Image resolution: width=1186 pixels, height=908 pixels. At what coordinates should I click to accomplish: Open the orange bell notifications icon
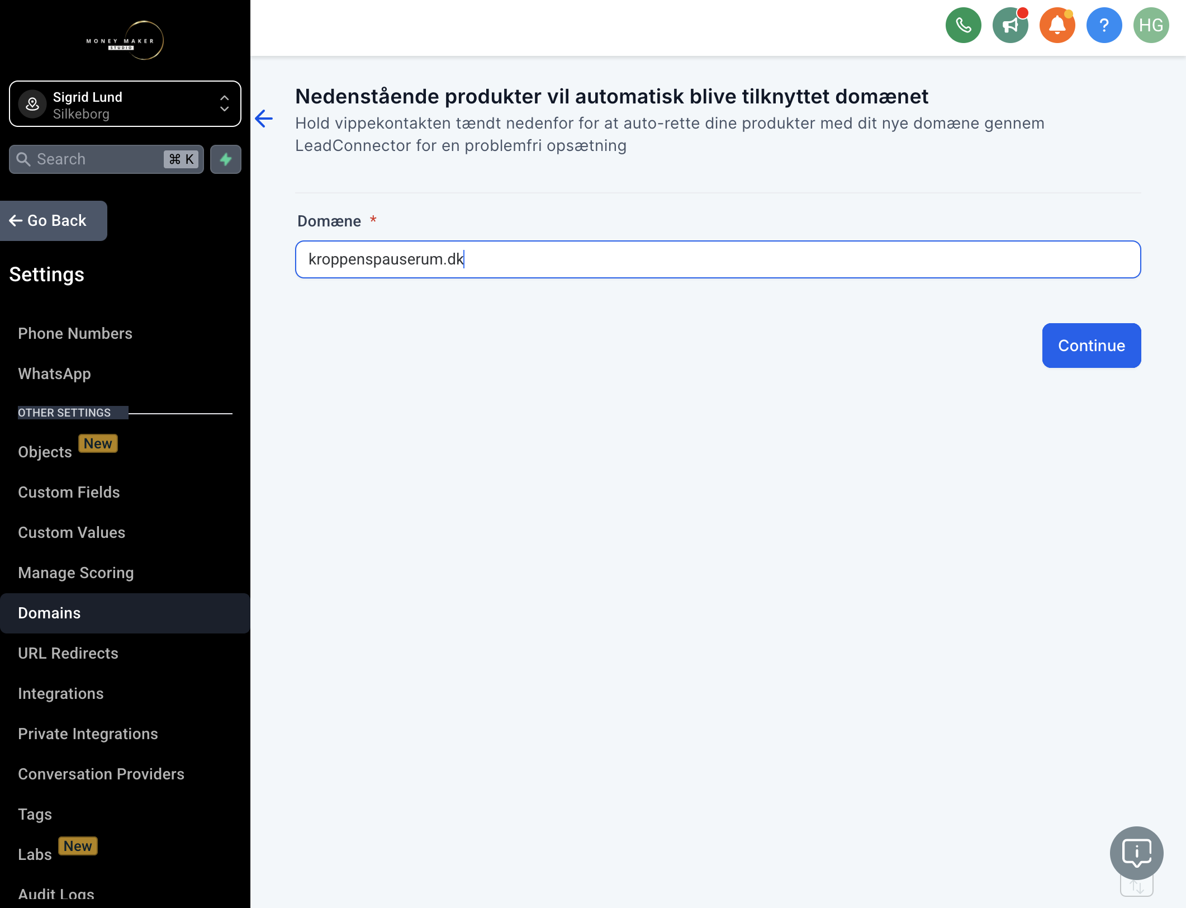click(x=1057, y=25)
